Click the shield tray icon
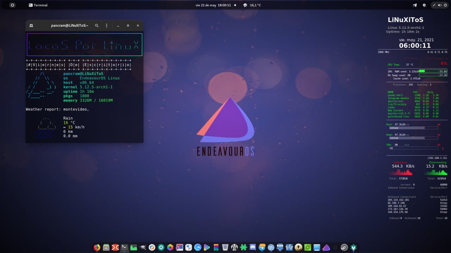This screenshot has height=253, width=451. click(424, 5)
